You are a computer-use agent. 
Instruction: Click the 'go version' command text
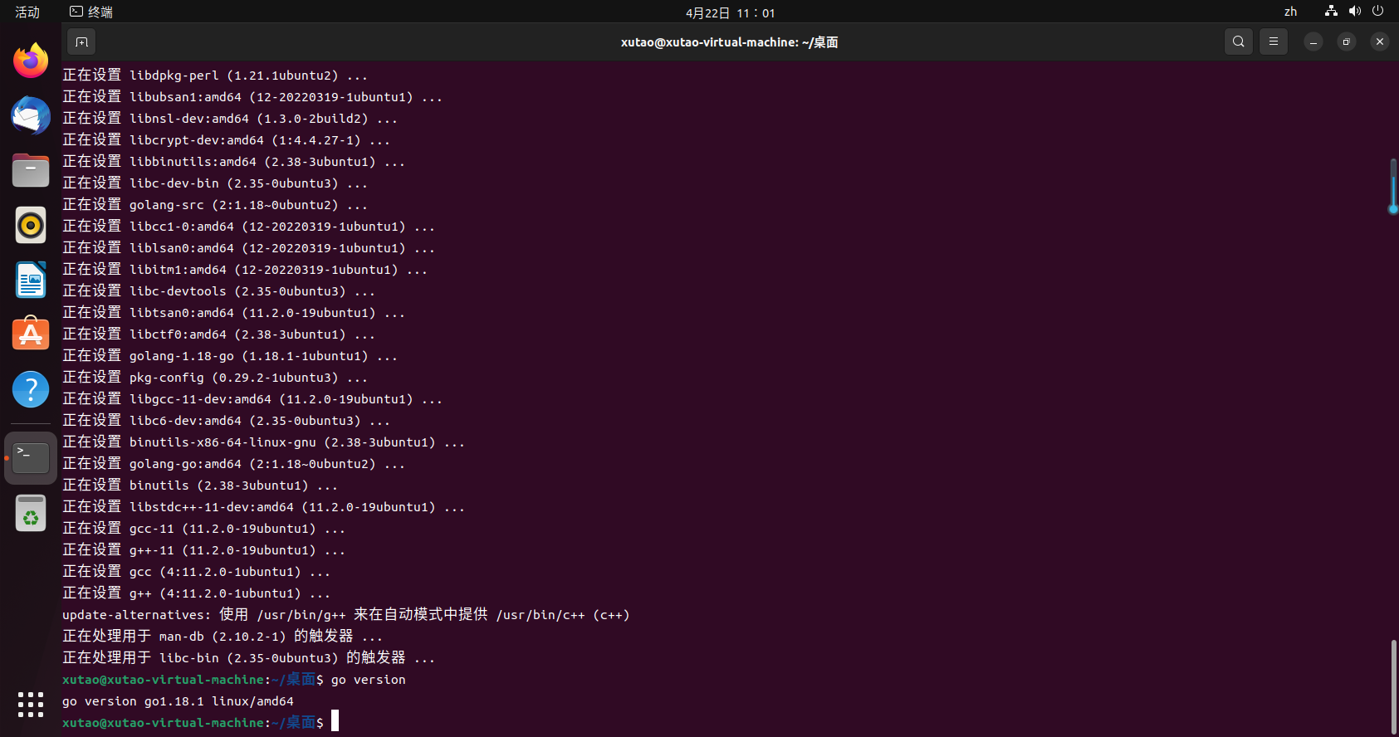(368, 679)
